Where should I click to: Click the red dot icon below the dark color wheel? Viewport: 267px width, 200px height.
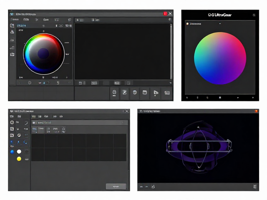40,83
